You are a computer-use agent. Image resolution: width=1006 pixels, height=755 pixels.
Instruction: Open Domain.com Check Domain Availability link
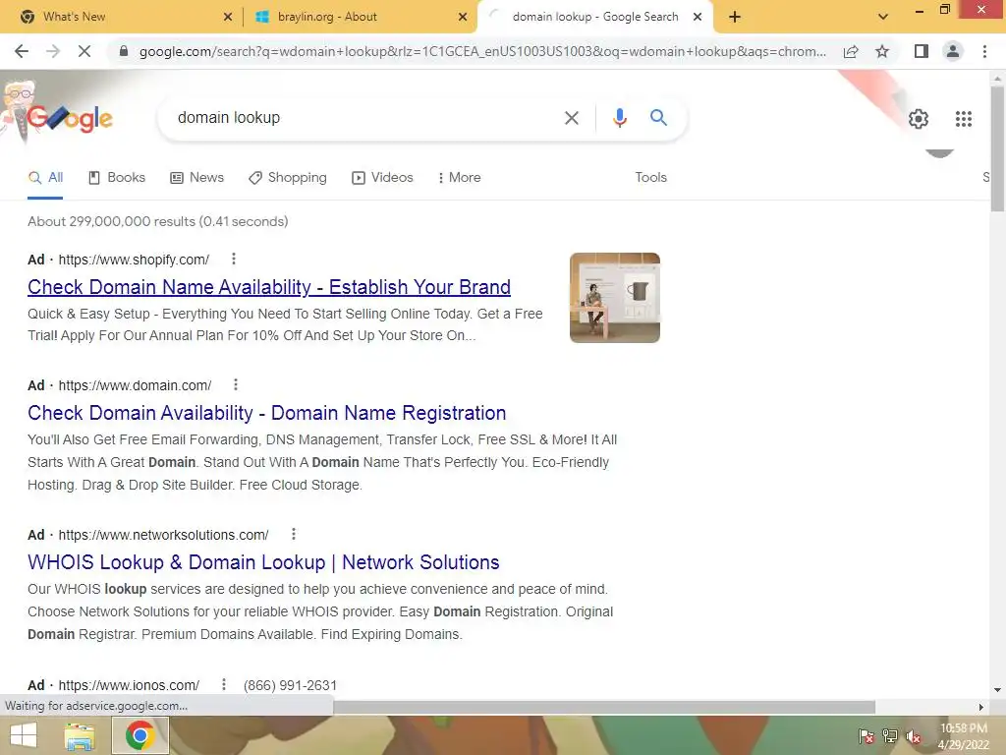[x=267, y=413]
